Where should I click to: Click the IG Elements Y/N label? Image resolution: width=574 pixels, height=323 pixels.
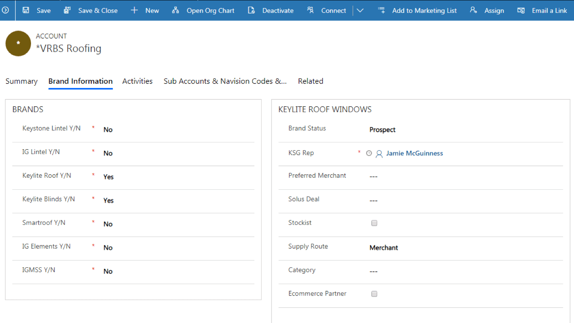(47, 246)
